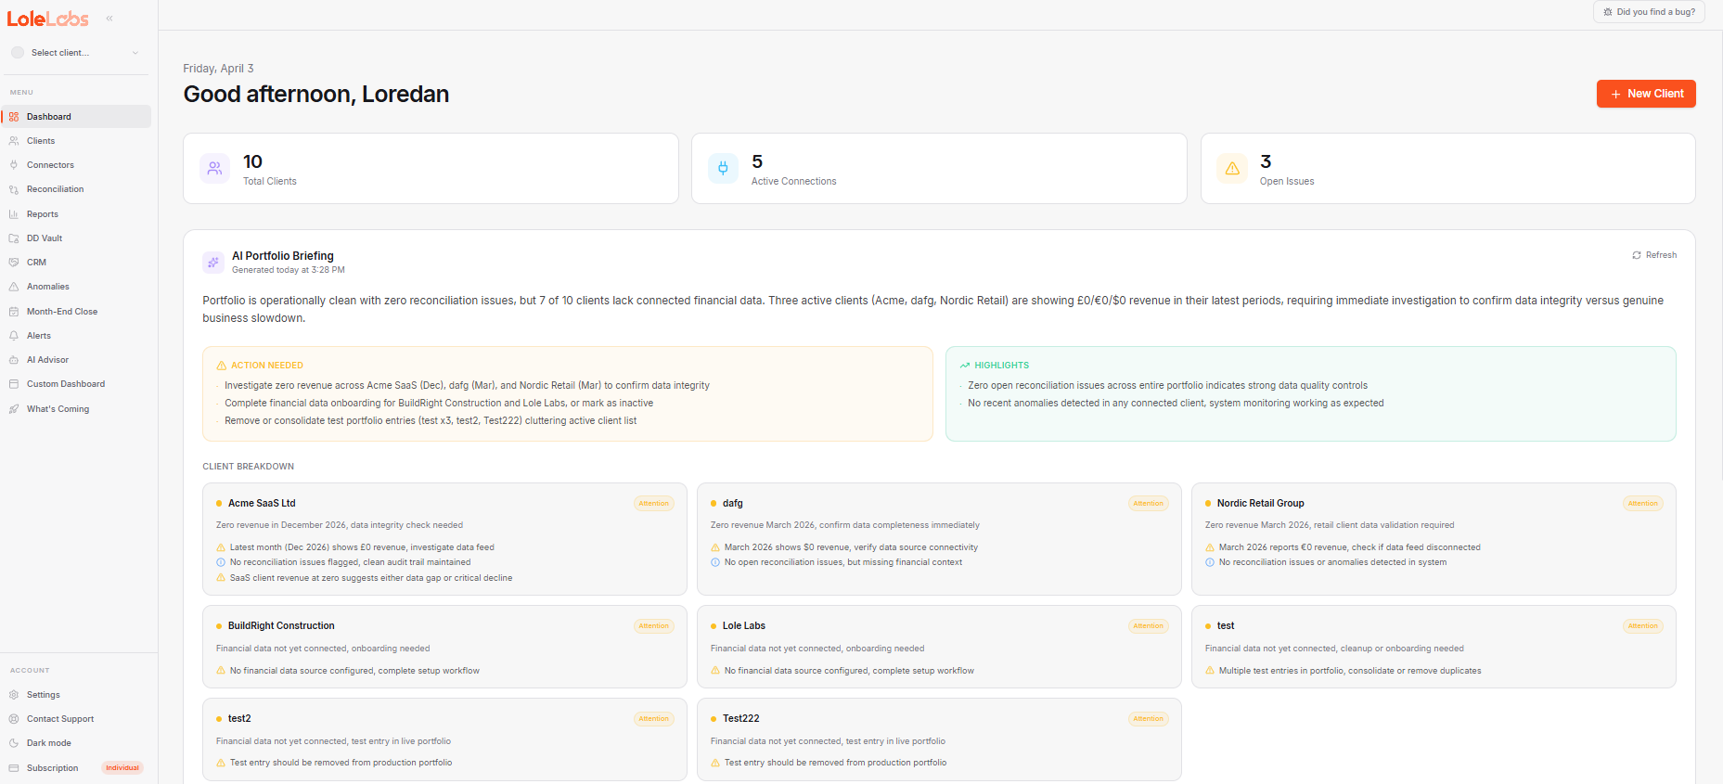Click the Connectors plug icon in sidebar
Image resolution: width=1723 pixels, height=784 pixels.
pos(14,165)
